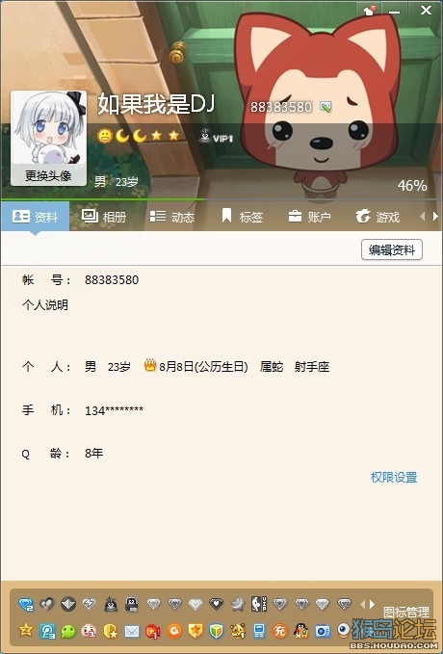Click the green shield cube icon
443x654 pixels.
pyautogui.click(x=216, y=631)
